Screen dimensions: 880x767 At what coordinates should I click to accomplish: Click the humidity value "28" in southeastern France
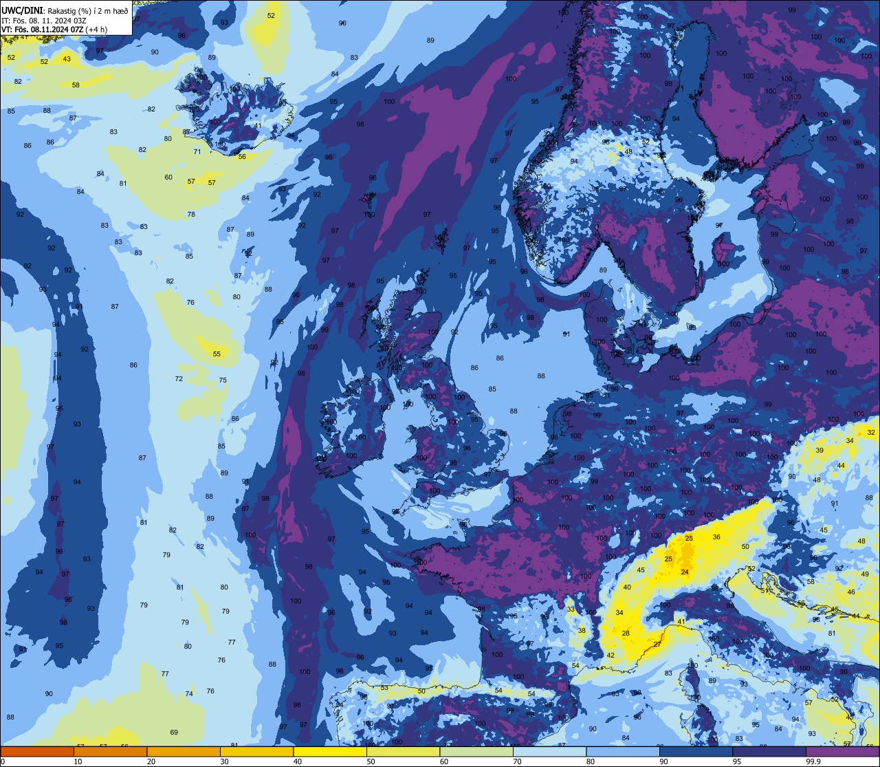[626, 633]
